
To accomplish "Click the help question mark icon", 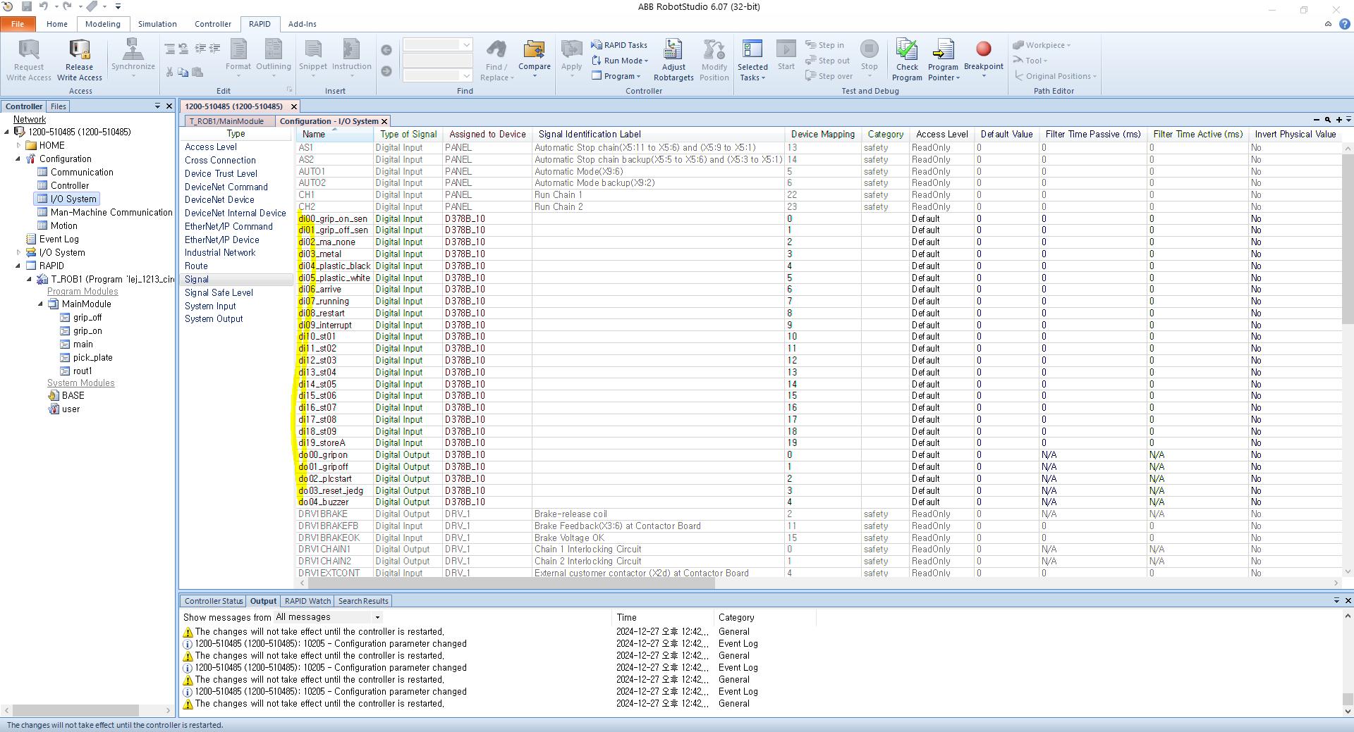I will click(x=1345, y=24).
